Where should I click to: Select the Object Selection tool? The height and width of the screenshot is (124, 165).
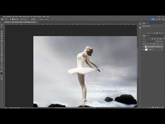click(2, 32)
